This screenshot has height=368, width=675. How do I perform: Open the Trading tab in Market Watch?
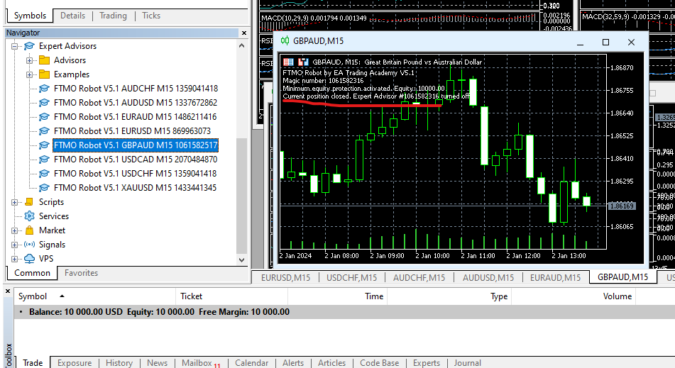click(x=114, y=16)
